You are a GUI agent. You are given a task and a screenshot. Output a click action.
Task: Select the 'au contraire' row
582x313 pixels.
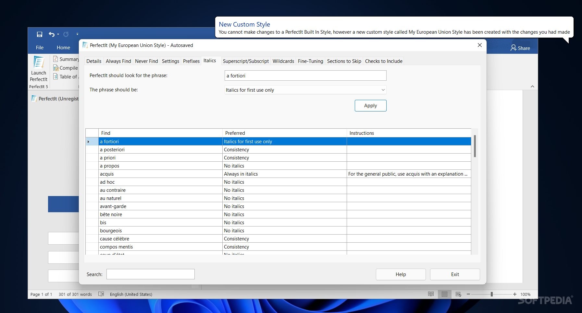click(279, 190)
